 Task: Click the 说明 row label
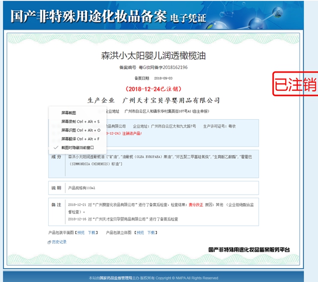coord(56,188)
